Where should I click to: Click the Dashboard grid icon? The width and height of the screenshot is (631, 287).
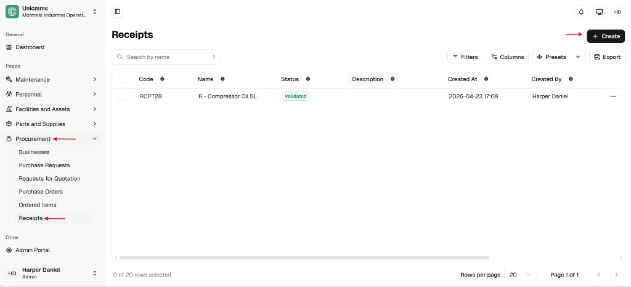[9, 47]
